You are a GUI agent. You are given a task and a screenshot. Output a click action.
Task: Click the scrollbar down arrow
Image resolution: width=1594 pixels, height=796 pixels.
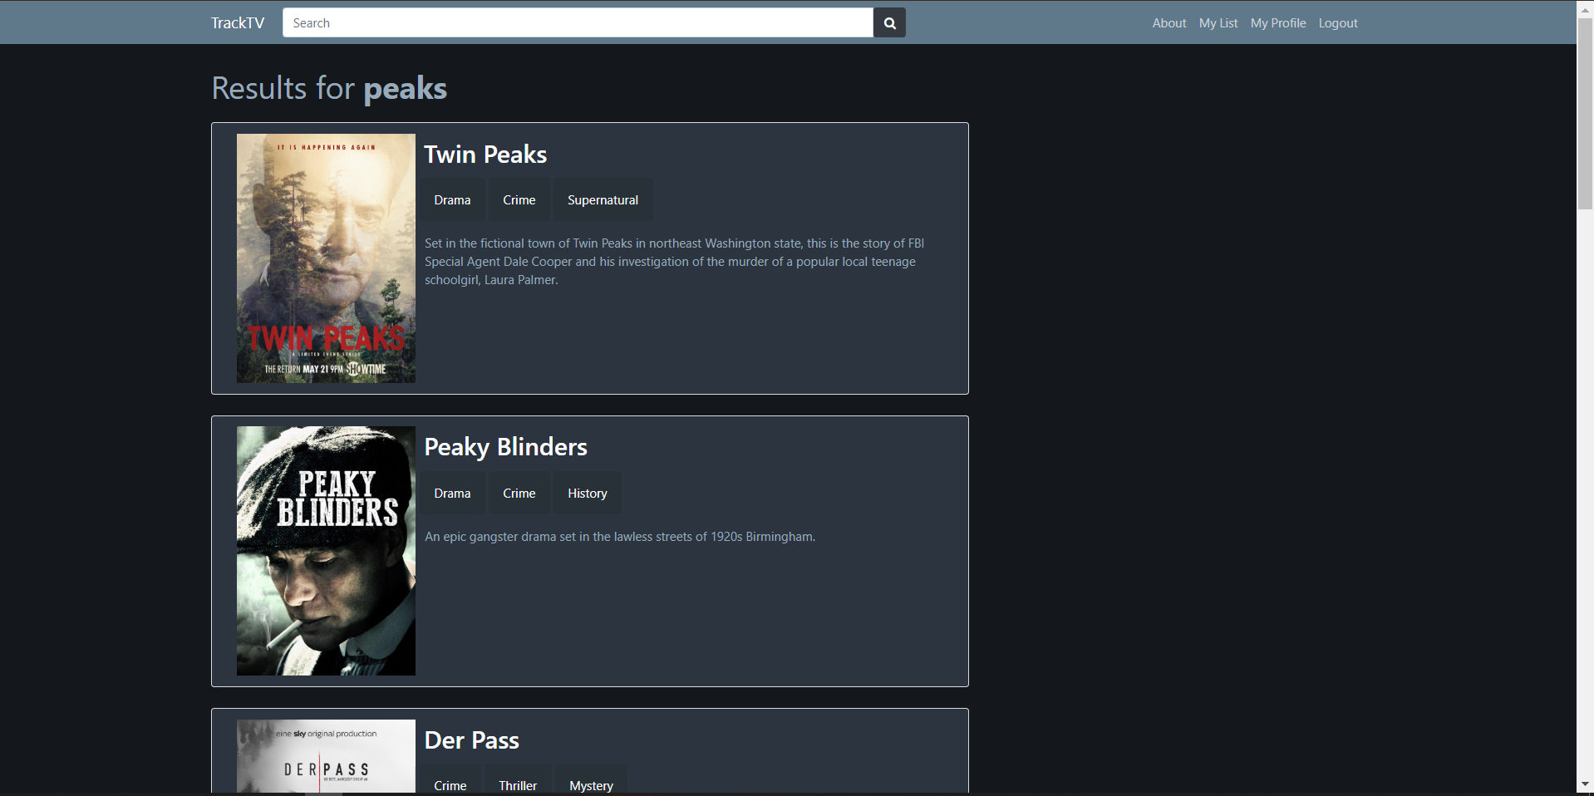point(1586,784)
